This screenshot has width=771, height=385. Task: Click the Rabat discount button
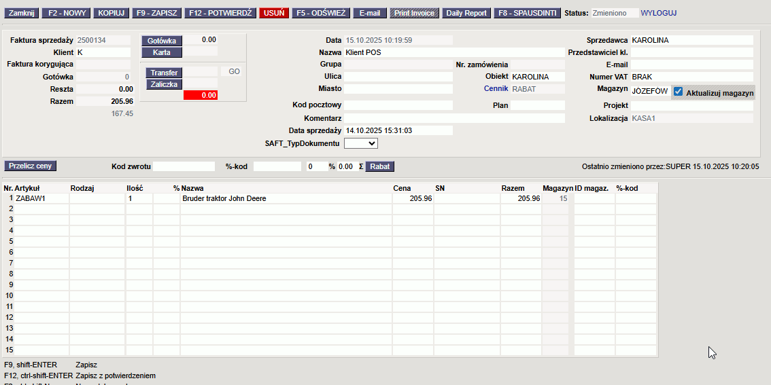point(379,166)
